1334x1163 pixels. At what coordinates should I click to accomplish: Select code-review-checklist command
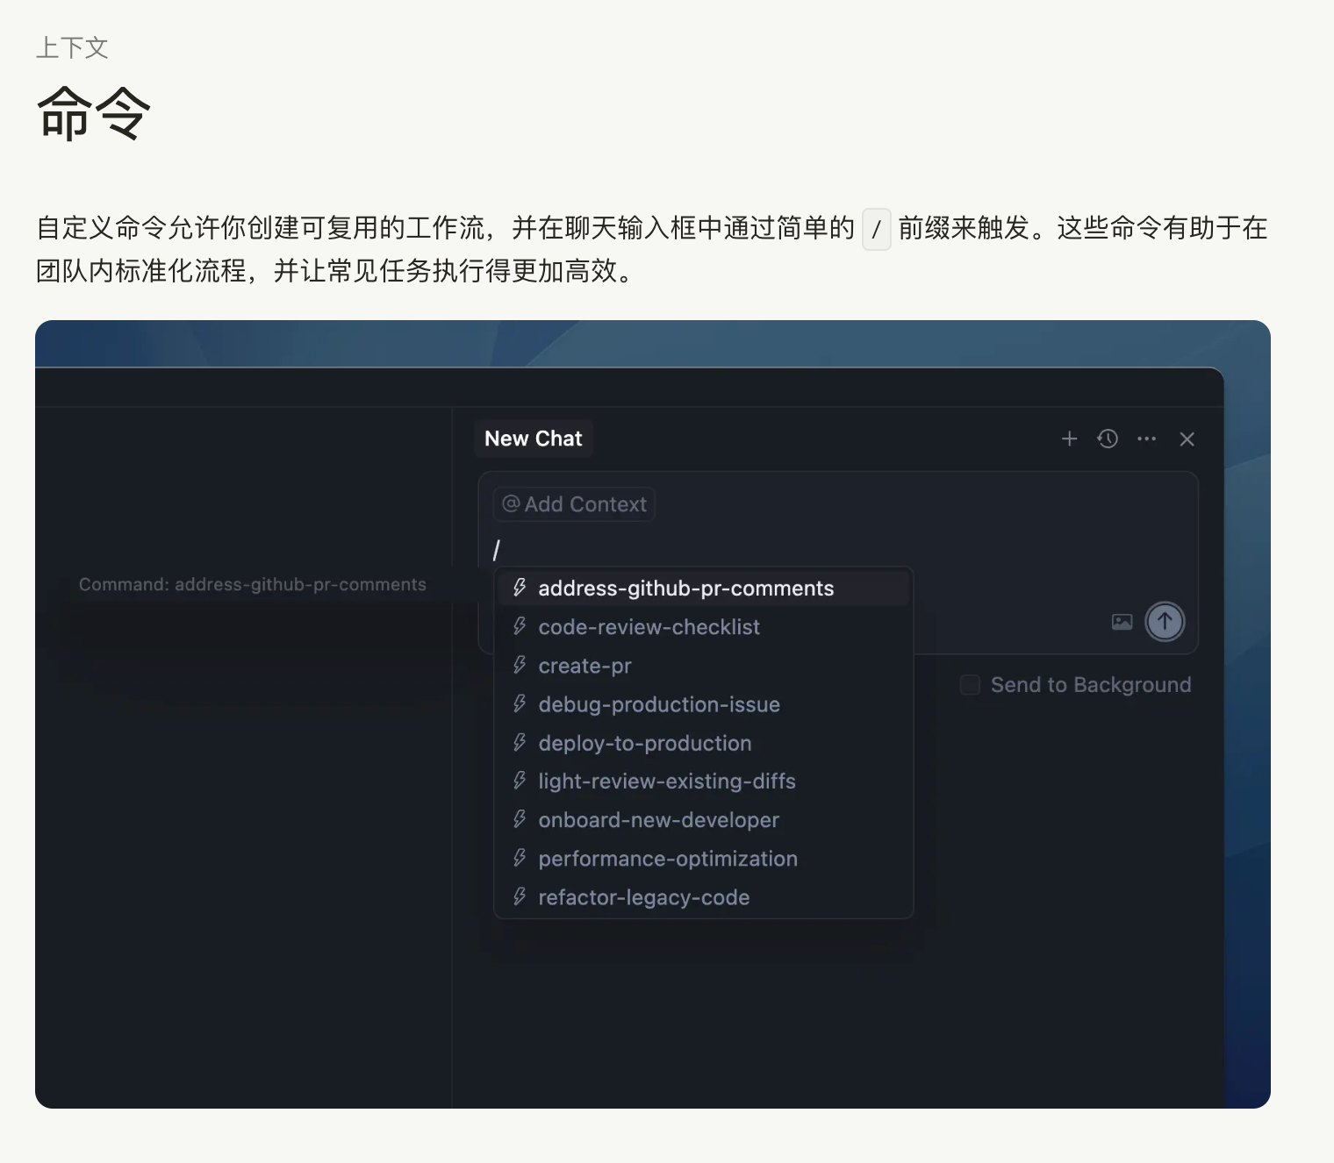(x=704, y=627)
